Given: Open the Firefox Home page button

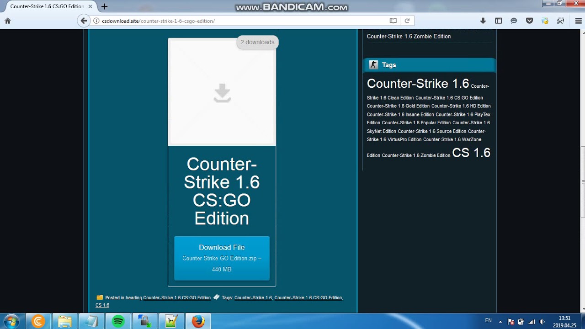Looking at the screenshot, I should coord(7,21).
